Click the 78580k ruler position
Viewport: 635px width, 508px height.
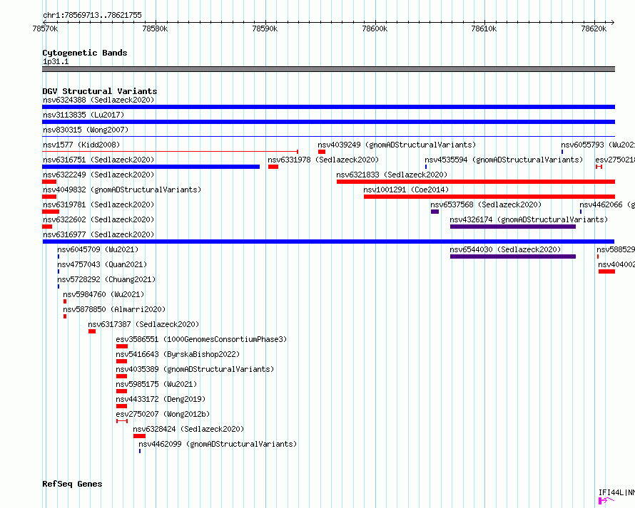pos(155,28)
